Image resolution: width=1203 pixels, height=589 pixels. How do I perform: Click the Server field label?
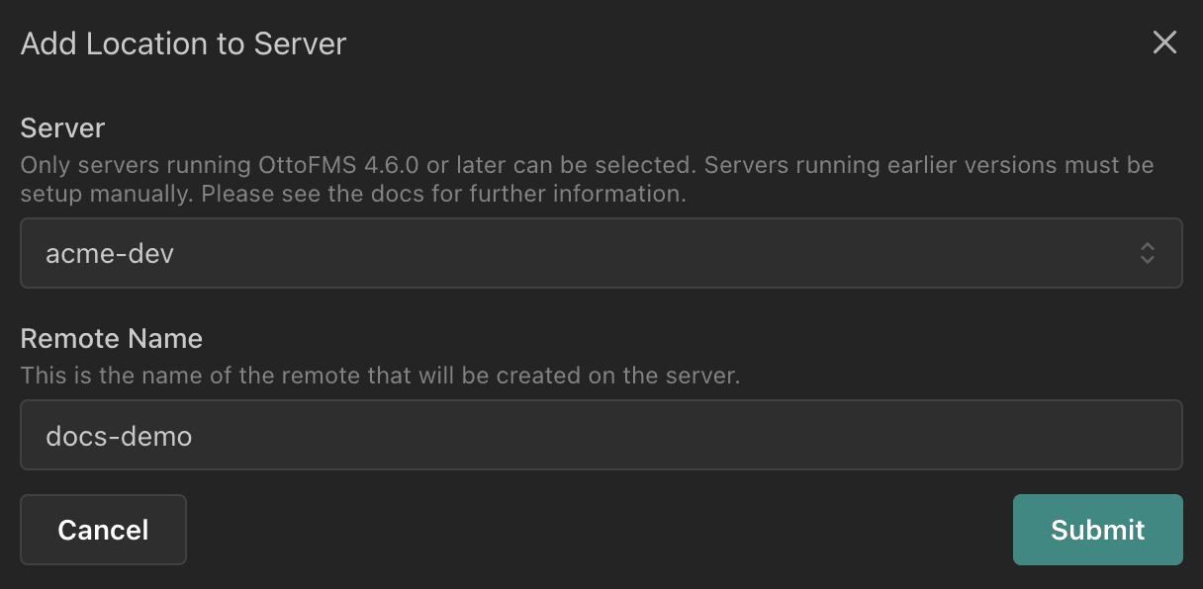click(62, 127)
